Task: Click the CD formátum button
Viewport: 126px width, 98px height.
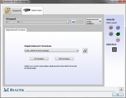Action: click(x=39, y=59)
